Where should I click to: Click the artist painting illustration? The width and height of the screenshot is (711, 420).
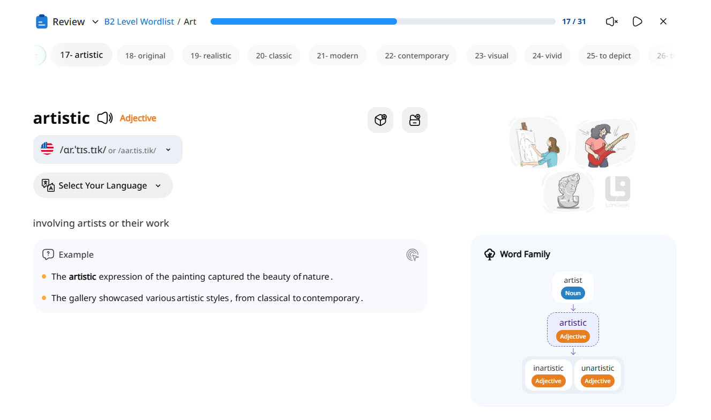537,143
